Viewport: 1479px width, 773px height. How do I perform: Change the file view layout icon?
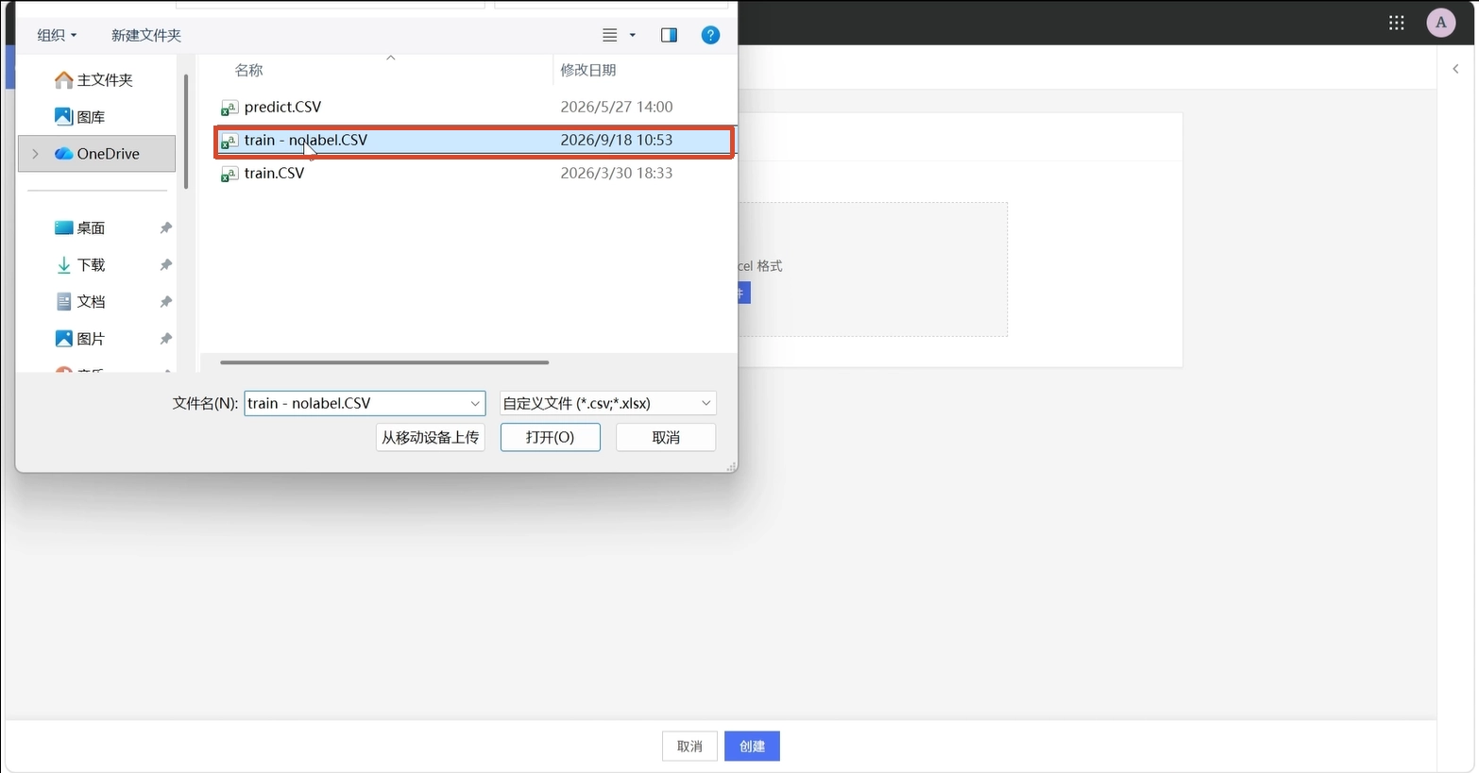click(x=610, y=35)
